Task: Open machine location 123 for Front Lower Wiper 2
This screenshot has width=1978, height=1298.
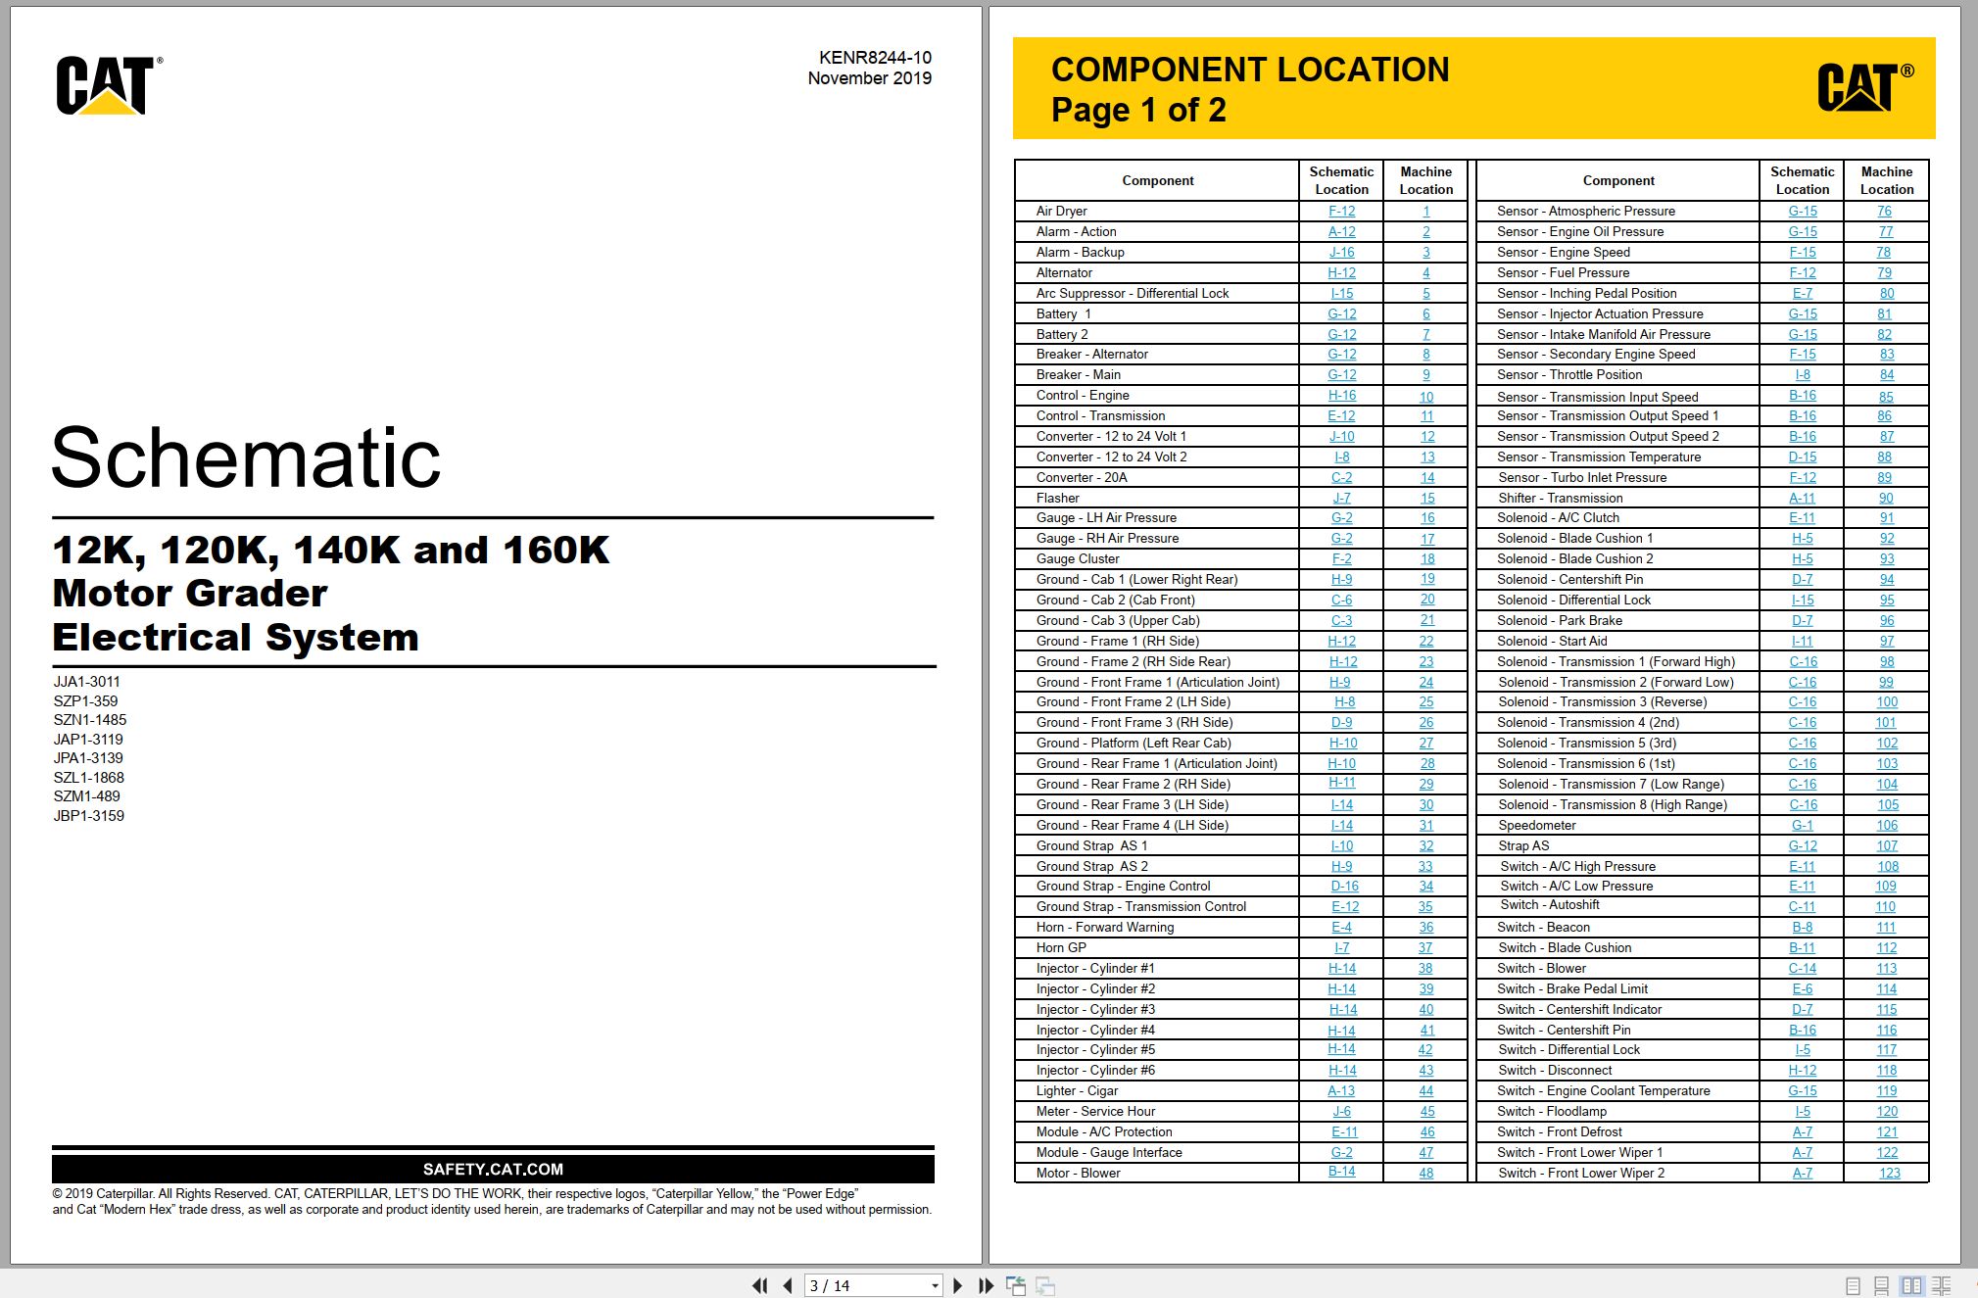Action: [x=1890, y=1173]
